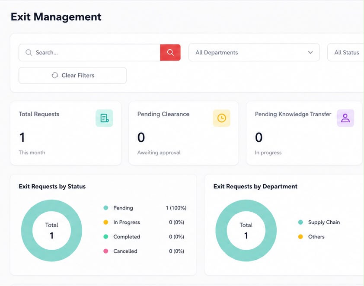
Task: Click the Pending Knowledge Transfer person icon
Action: click(345, 118)
